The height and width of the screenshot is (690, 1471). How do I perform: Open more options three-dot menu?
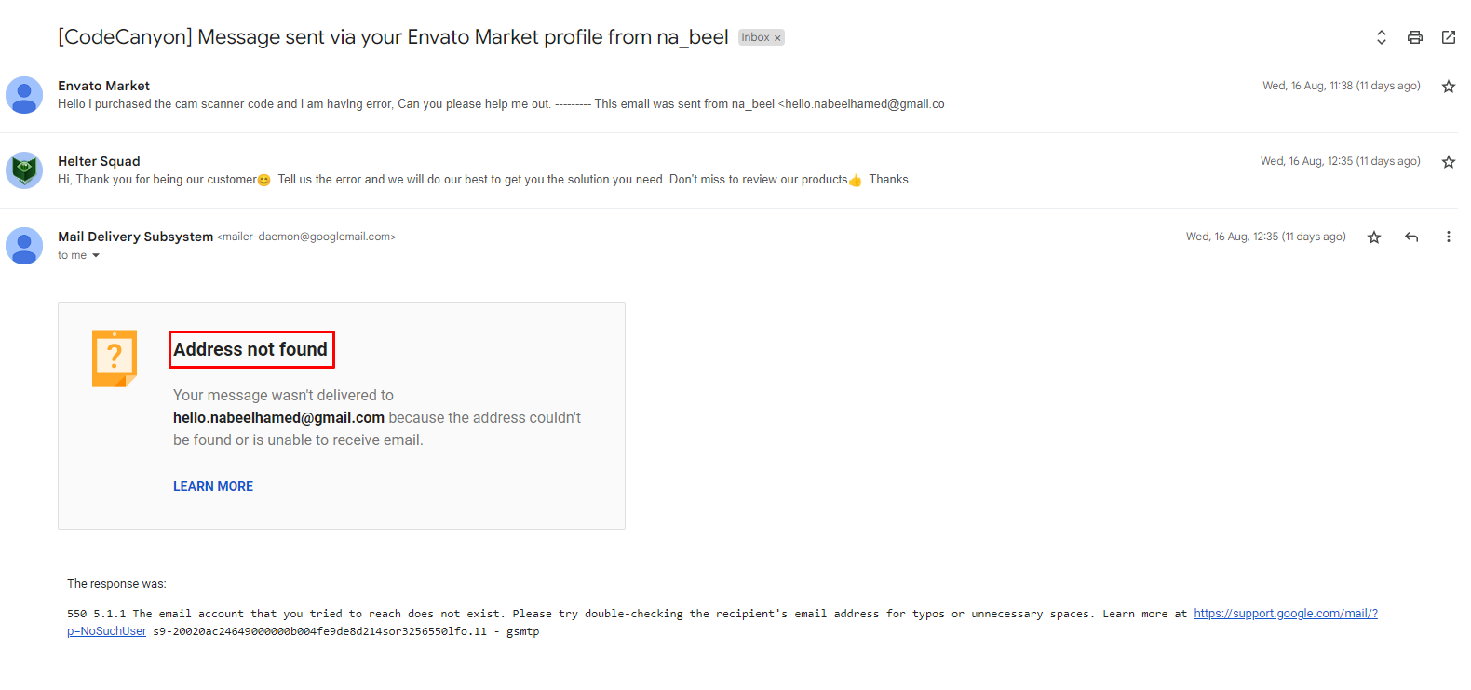click(x=1448, y=237)
